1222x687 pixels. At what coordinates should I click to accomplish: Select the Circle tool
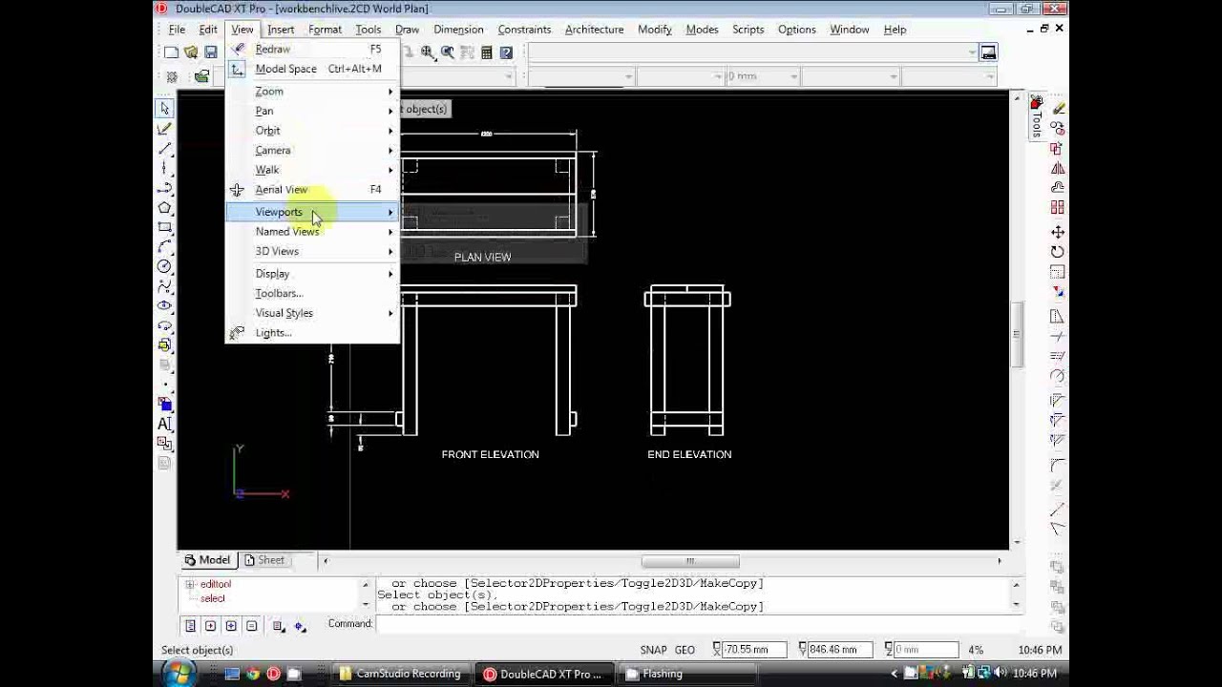coord(164,266)
